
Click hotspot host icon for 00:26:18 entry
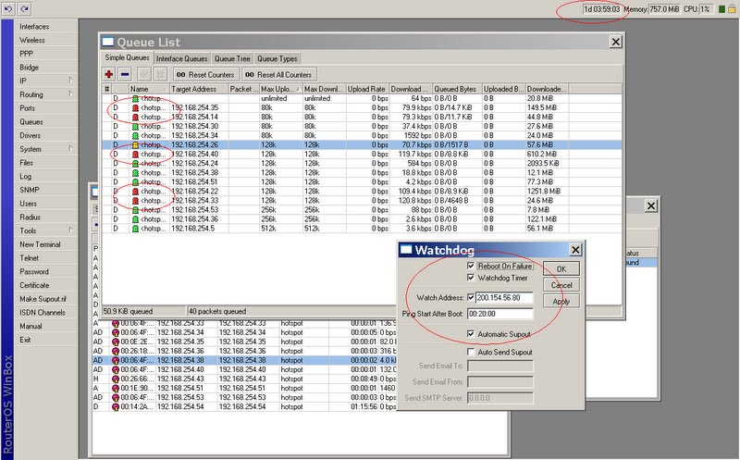[115, 351]
